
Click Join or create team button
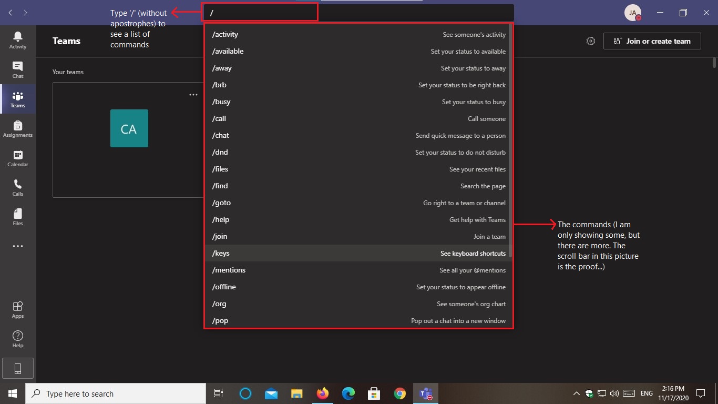652,41
